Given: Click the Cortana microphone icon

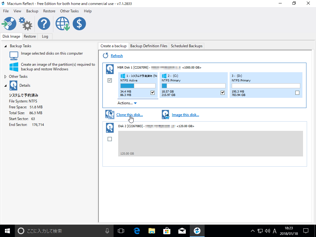Looking at the screenshot, I should pos(107,231).
